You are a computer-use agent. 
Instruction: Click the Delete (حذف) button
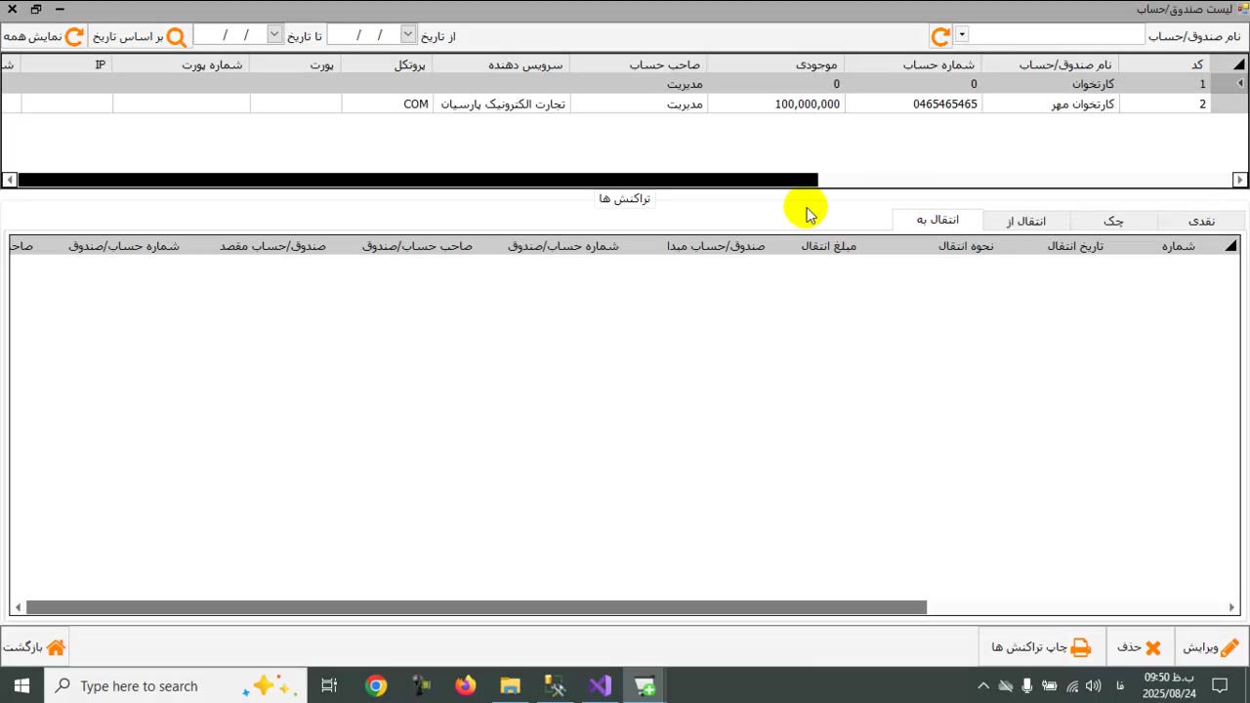pyautogui.click(x=1139, y=647)
